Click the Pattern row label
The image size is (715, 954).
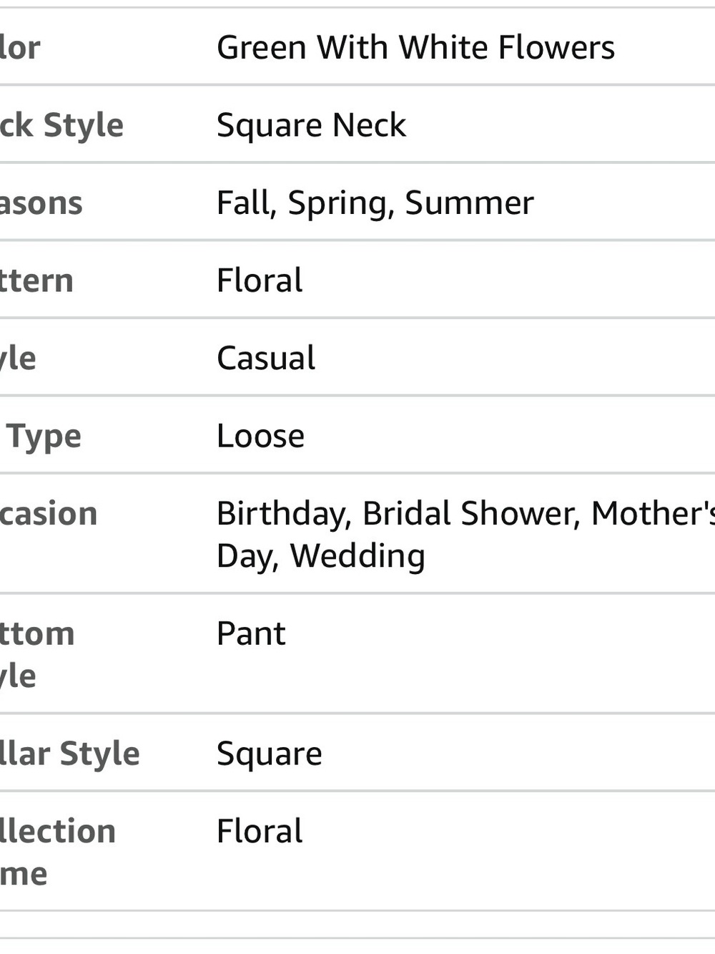[x=36, y=281]
